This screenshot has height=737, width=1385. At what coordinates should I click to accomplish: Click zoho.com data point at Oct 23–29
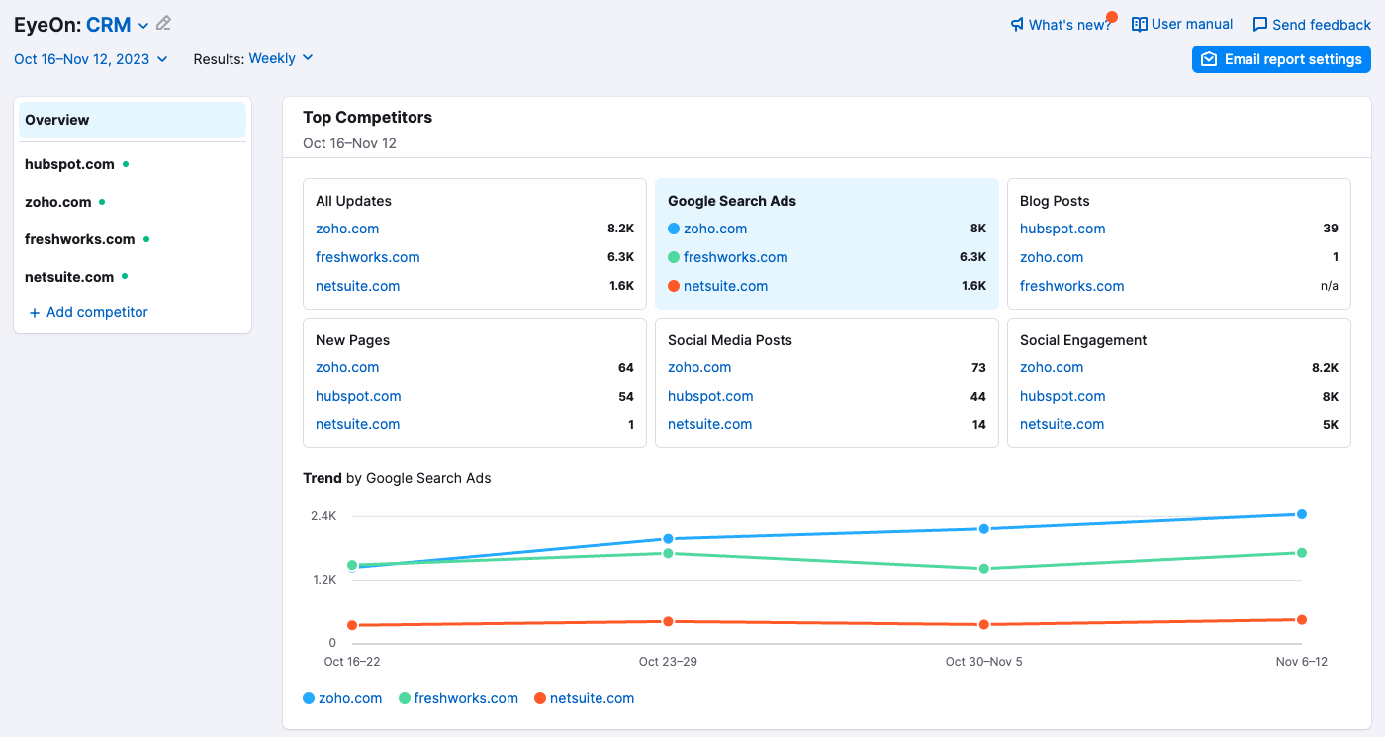668,539
